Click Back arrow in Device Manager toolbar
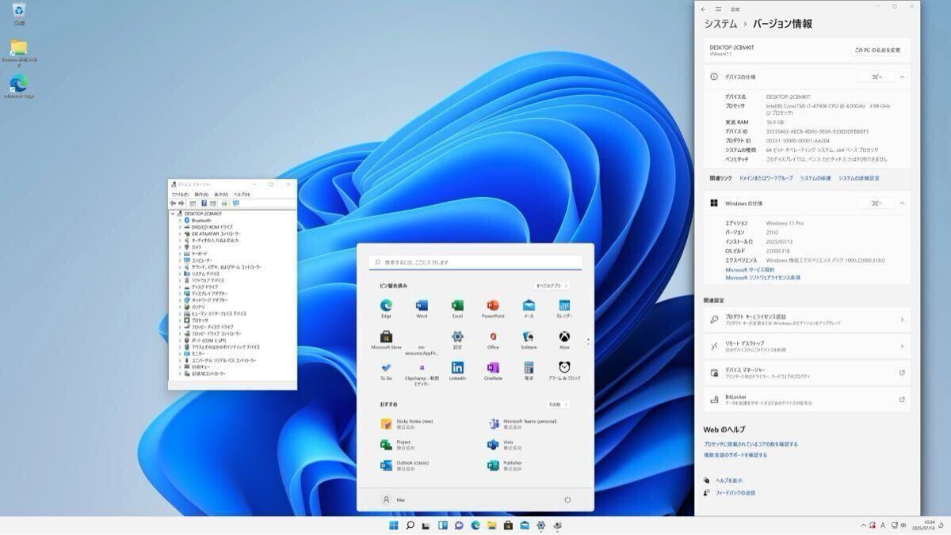Viewport: 951px width, 535px height. [x=174, y=203]
